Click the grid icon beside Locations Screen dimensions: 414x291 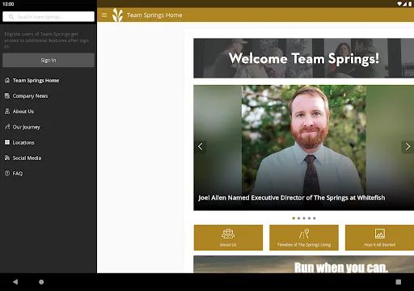click(x=7, y=142)
